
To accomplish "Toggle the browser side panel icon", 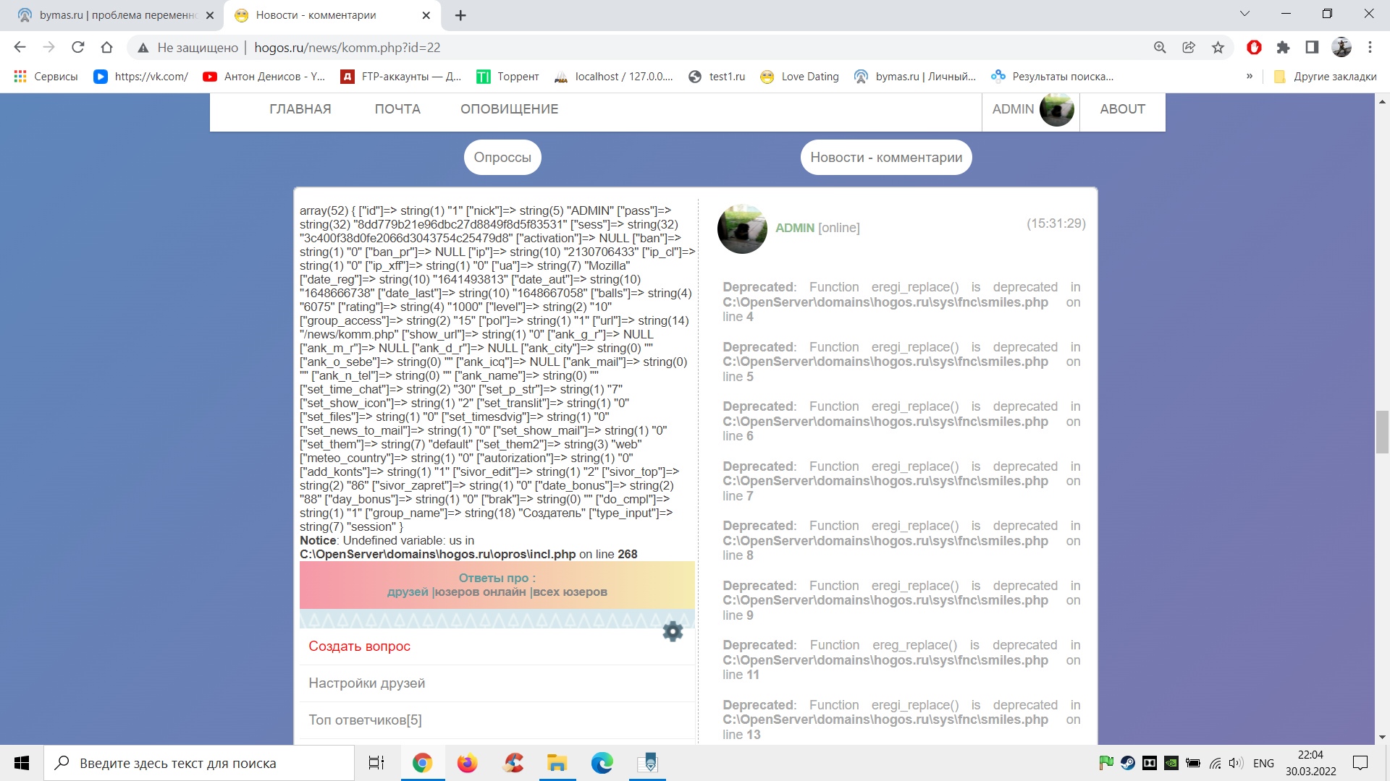I will coord(1312,48).
